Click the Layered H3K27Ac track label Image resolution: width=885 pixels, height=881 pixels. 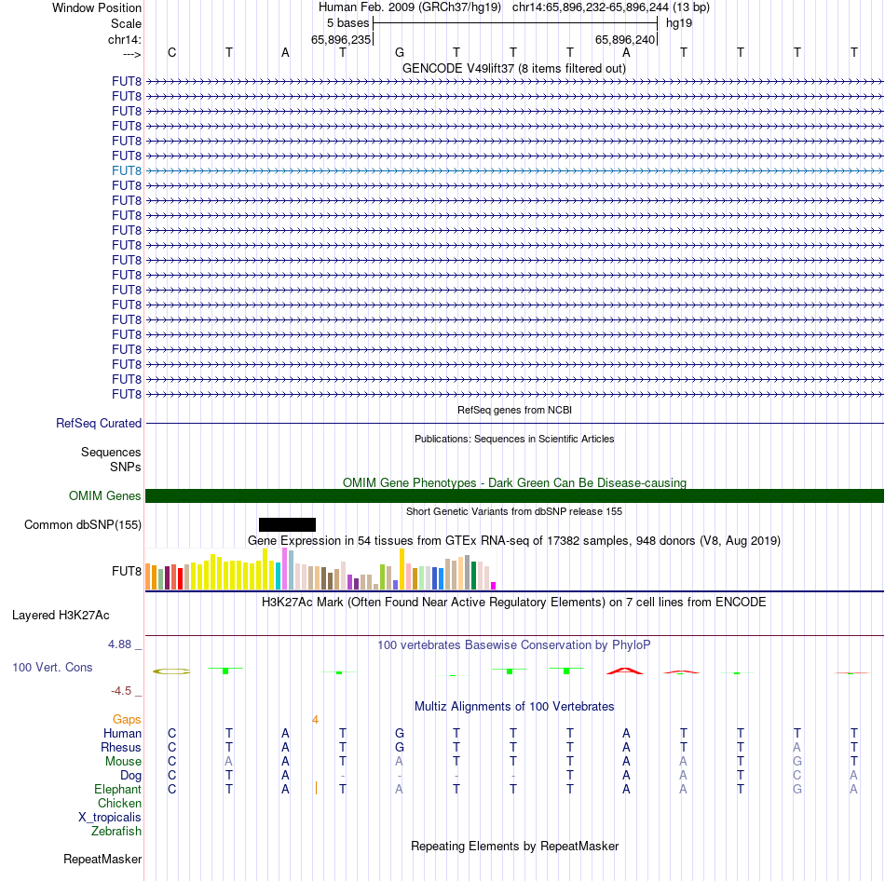[x=61, y=616]
